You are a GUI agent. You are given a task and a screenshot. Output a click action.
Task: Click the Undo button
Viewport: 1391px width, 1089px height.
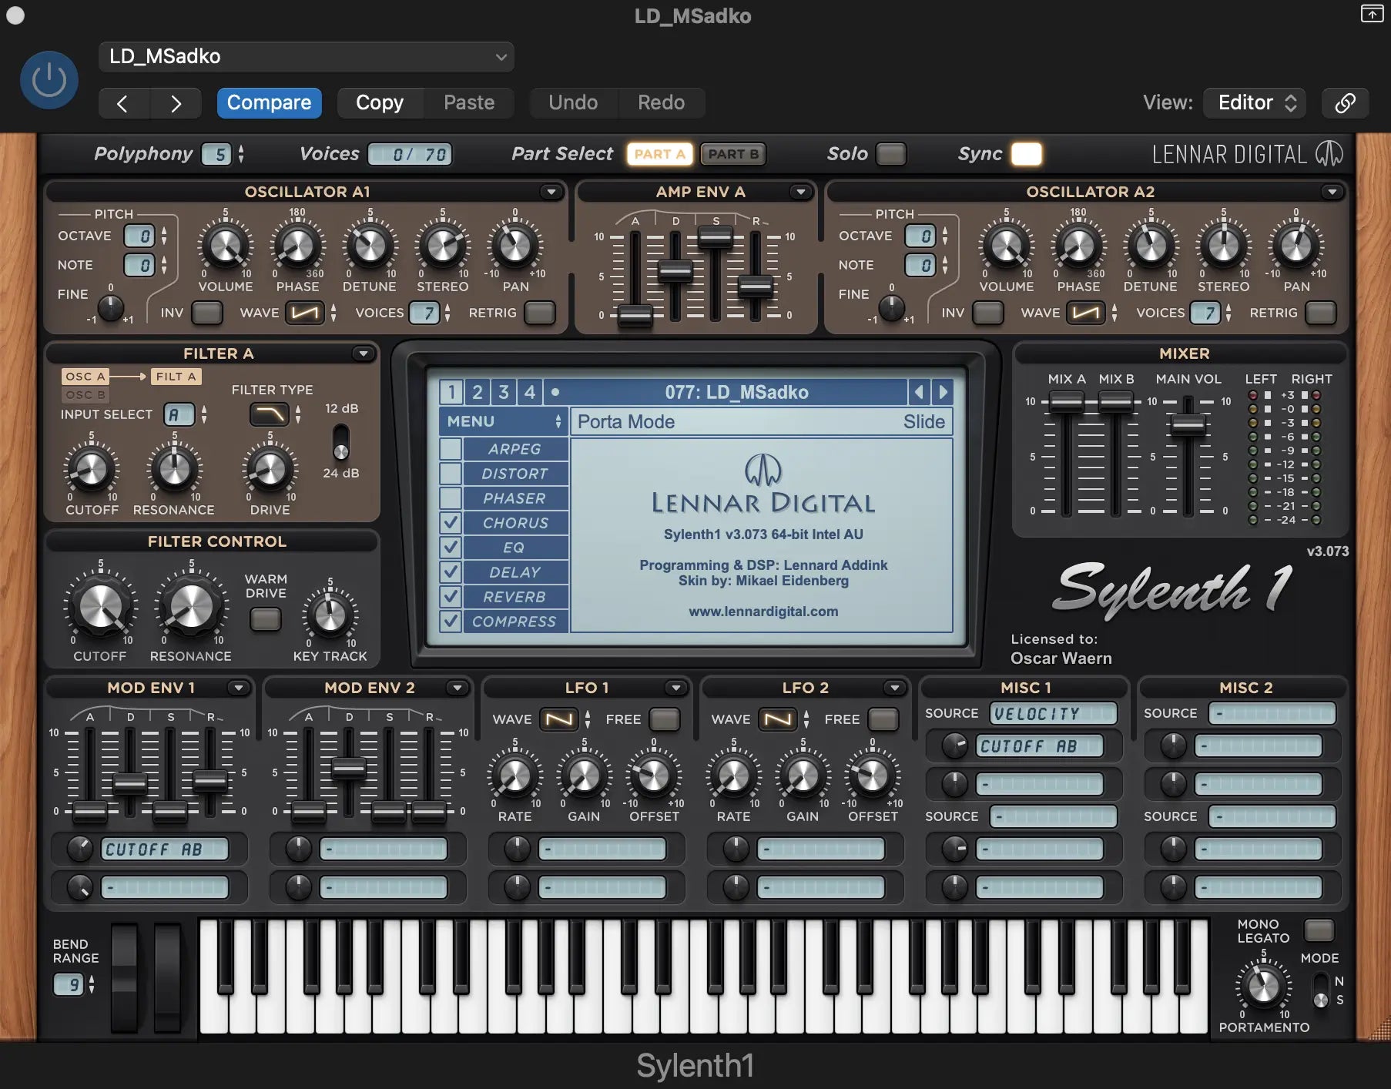click(x=573, y=103)
